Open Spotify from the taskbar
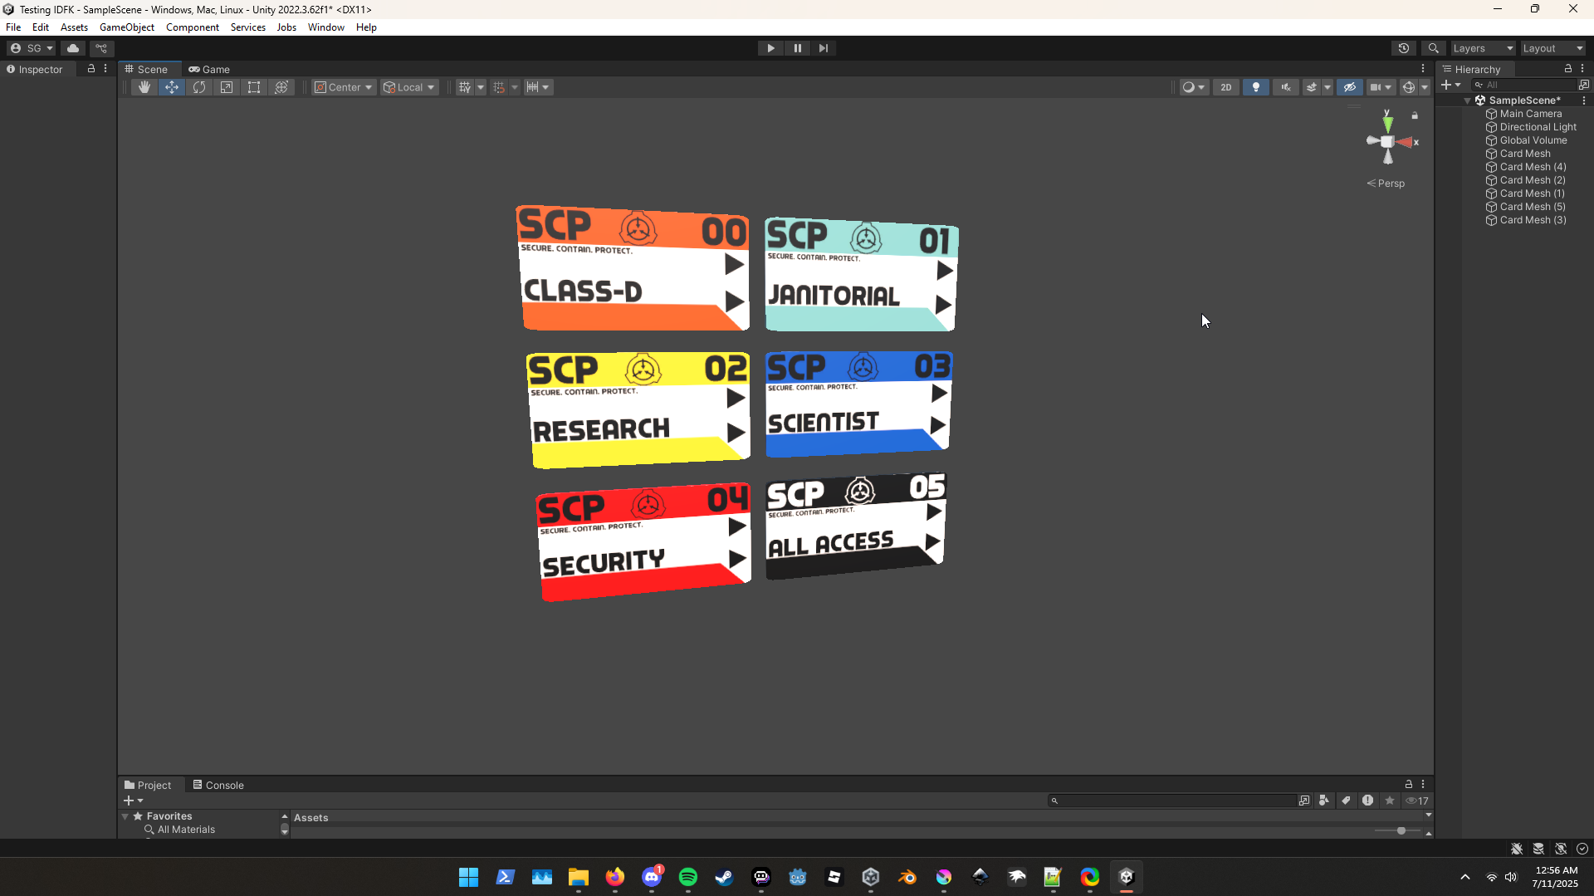Screen dimensions: 1594x896 coord(688,877)
